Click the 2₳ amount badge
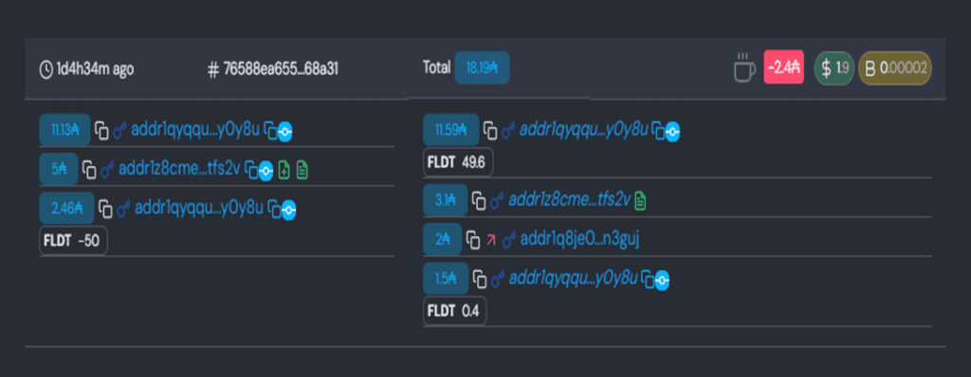The image size is (971, 377). [442, 240]
